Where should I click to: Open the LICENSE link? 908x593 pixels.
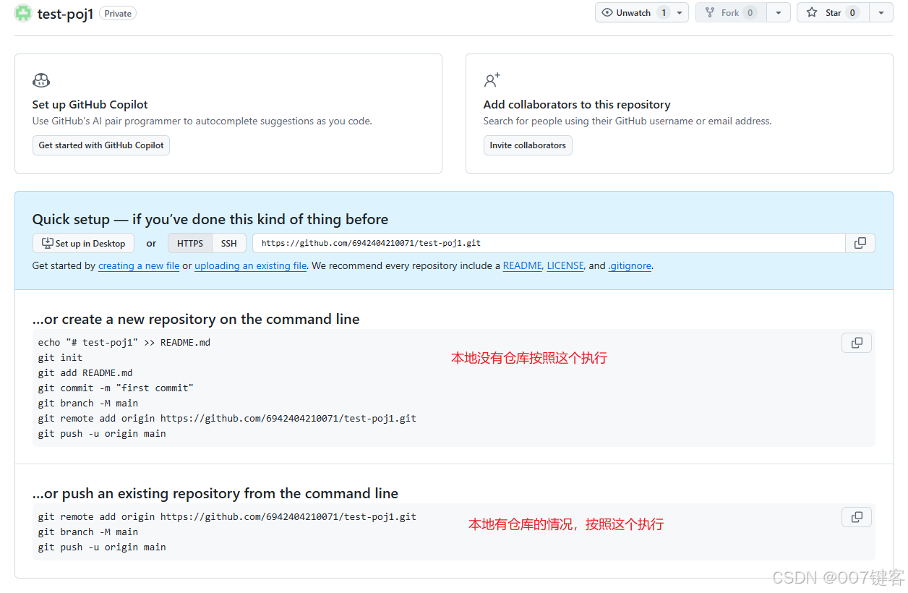(x=565, y=266)
